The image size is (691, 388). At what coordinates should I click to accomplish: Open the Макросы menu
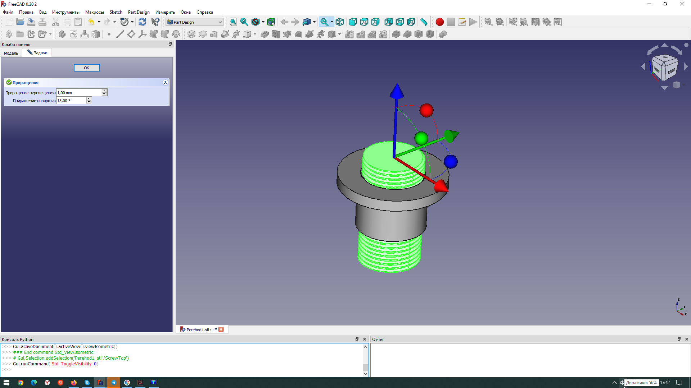click(94, 12)
